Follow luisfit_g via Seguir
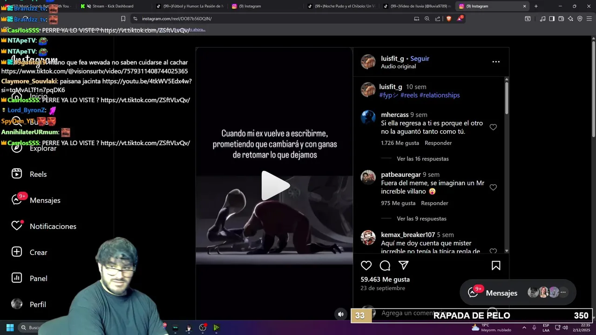Viewport: 596px width, 335px height. (x=420, y=59)
